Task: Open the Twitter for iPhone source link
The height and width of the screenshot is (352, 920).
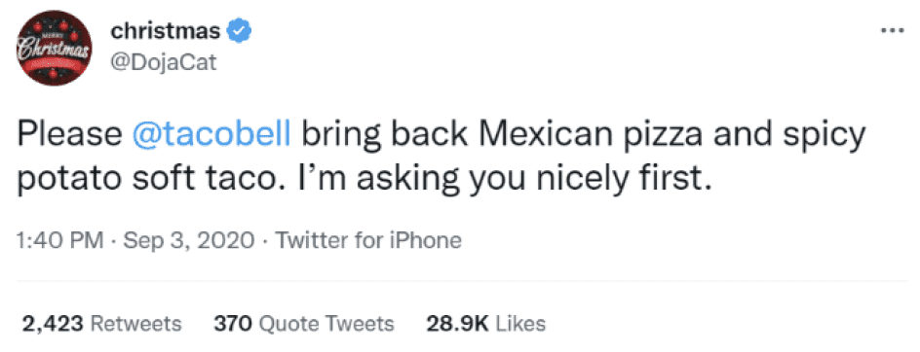Action: click(x=367, y=241)
